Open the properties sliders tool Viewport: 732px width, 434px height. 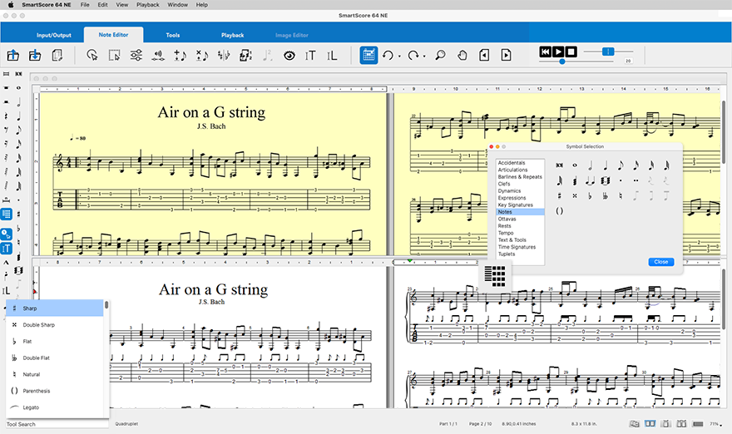[136, 56]
